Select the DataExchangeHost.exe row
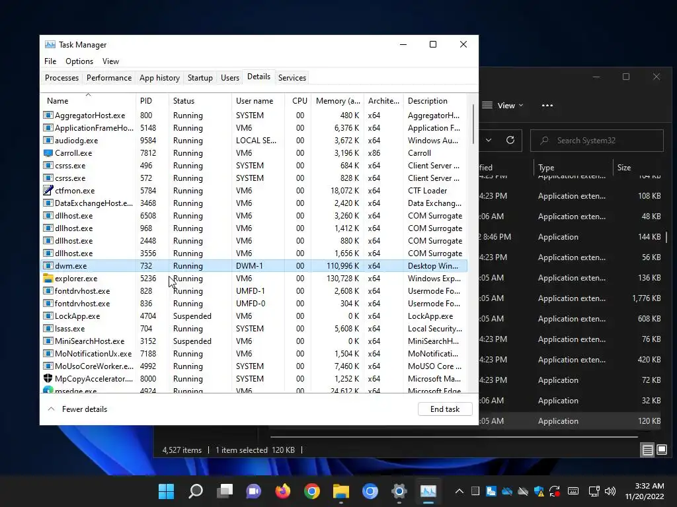This screenshot has width=677, height=507. [254, 203]
